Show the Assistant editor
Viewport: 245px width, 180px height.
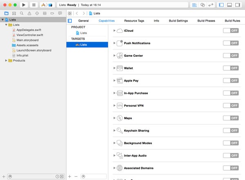click(203, 5)
